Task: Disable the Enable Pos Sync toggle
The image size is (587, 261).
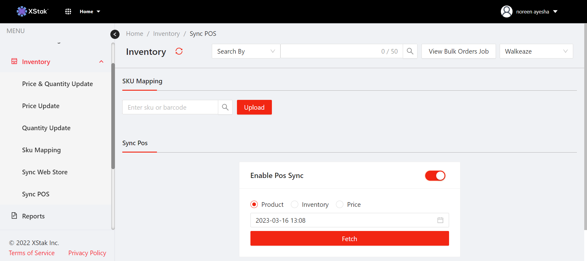Action: pos(435,176)
